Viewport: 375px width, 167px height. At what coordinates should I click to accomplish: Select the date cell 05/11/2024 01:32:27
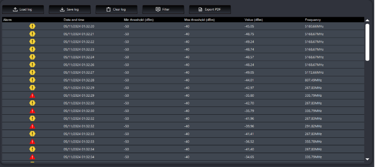click(79, 72)
